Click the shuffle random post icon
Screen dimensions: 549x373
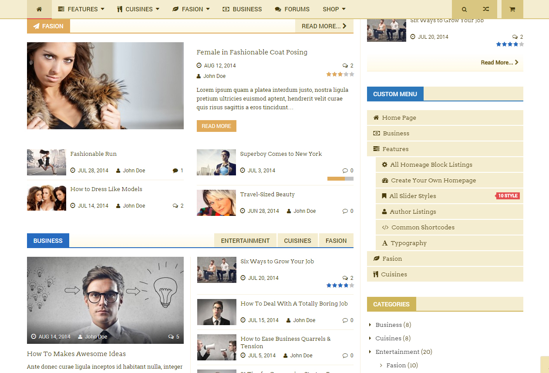486,9
